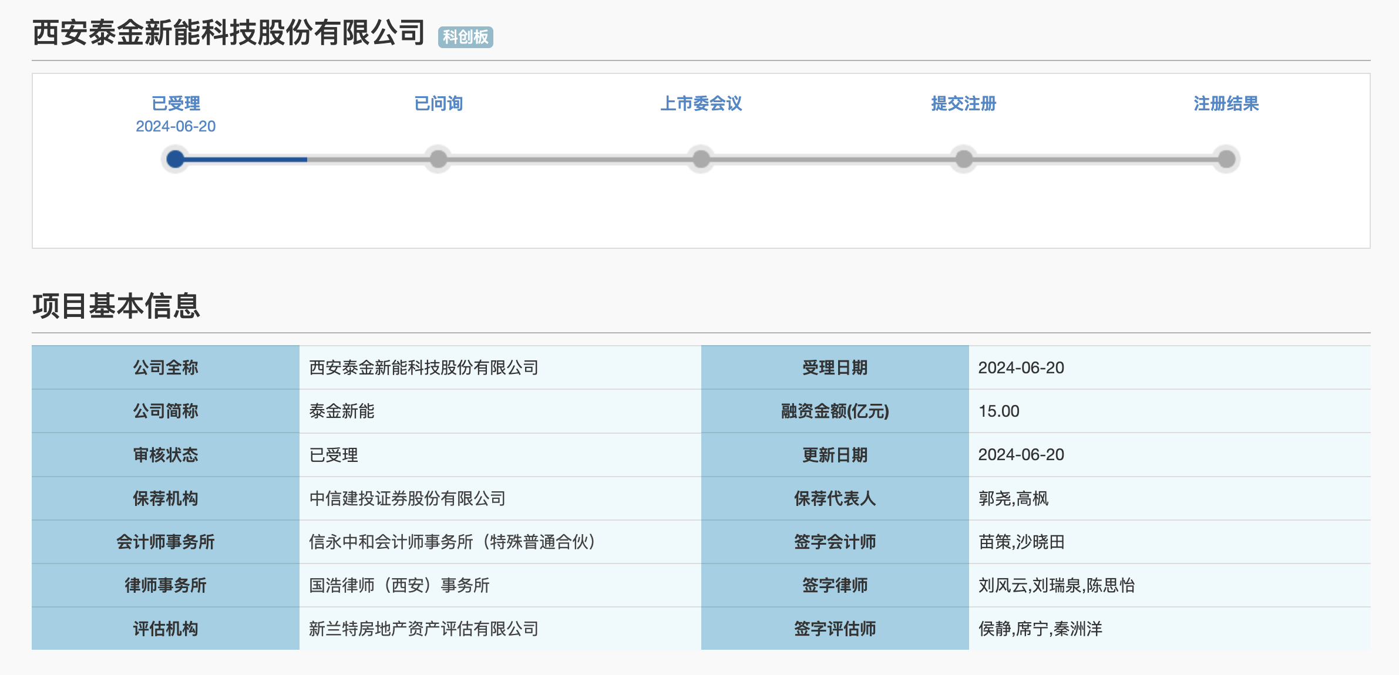The width and height of the screenshot is (1399, 675).
Task: Click 中信建投证券股份有限公司 sponsor value
Action: pos(407,498)
